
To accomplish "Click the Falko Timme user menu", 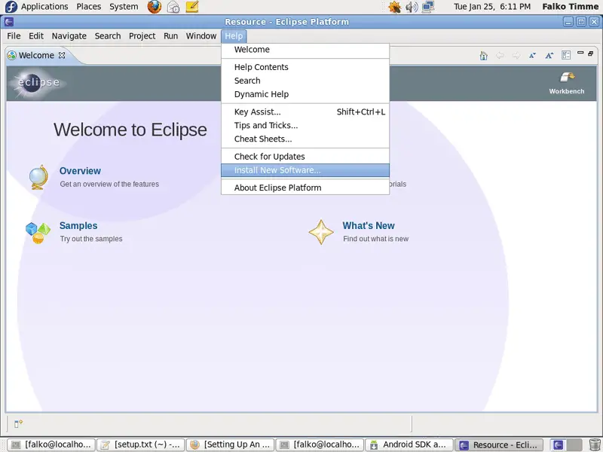I will click(x=571, y=7).
